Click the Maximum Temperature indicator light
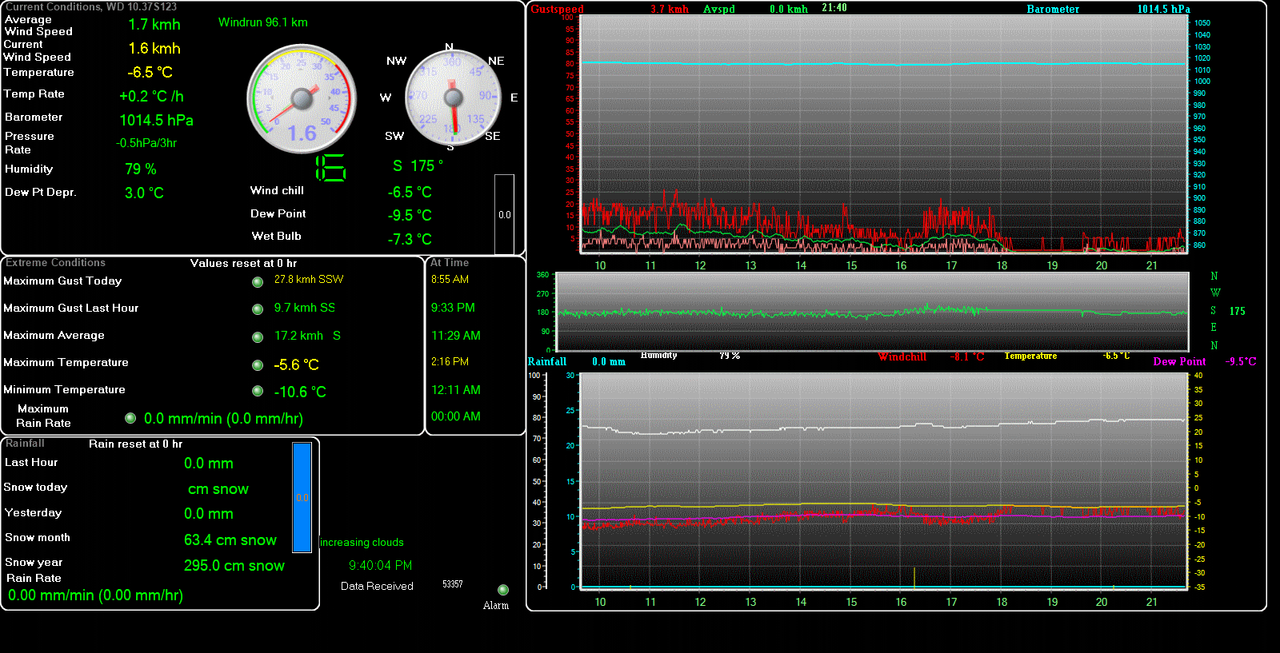The image size is (1280, 653). click(x=258, y=365)
